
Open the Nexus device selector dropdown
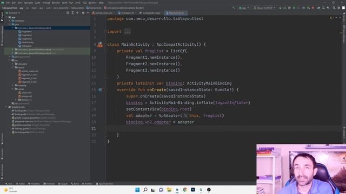click(x=264, y=8)
